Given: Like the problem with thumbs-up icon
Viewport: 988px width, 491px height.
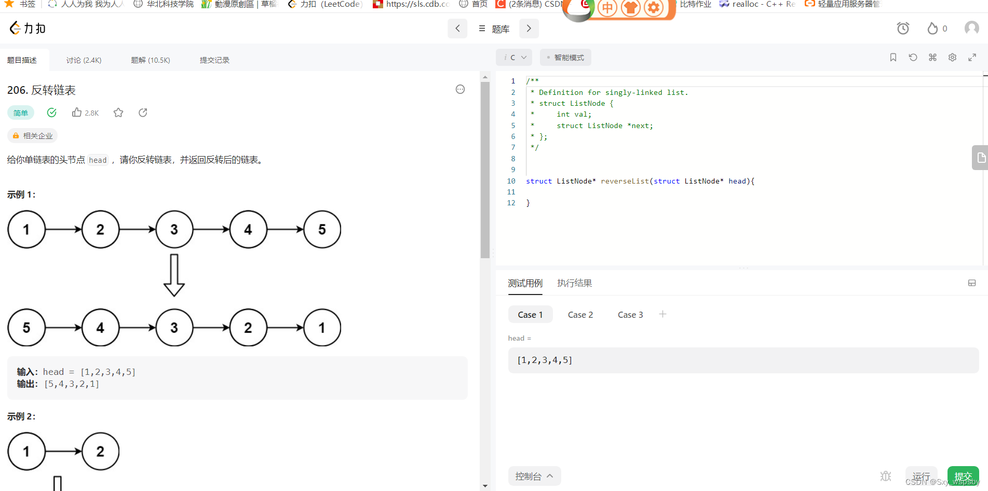Looking at the screenshot, I should click(77, 113).
